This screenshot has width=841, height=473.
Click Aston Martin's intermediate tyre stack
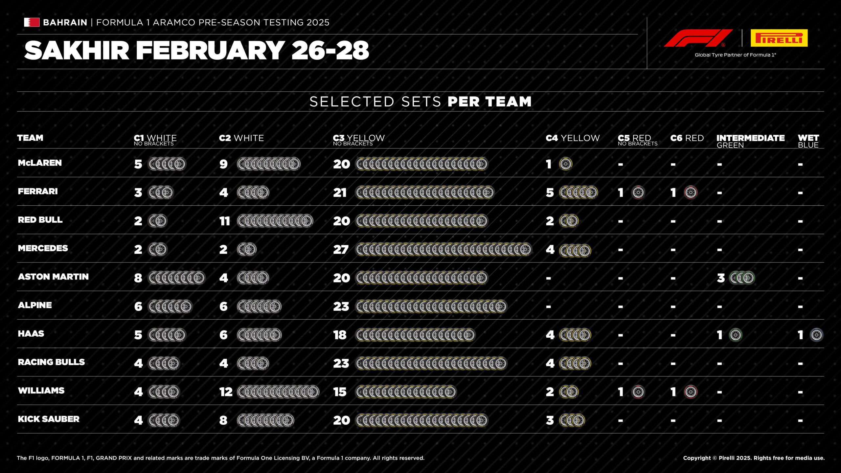coord(742,278)
